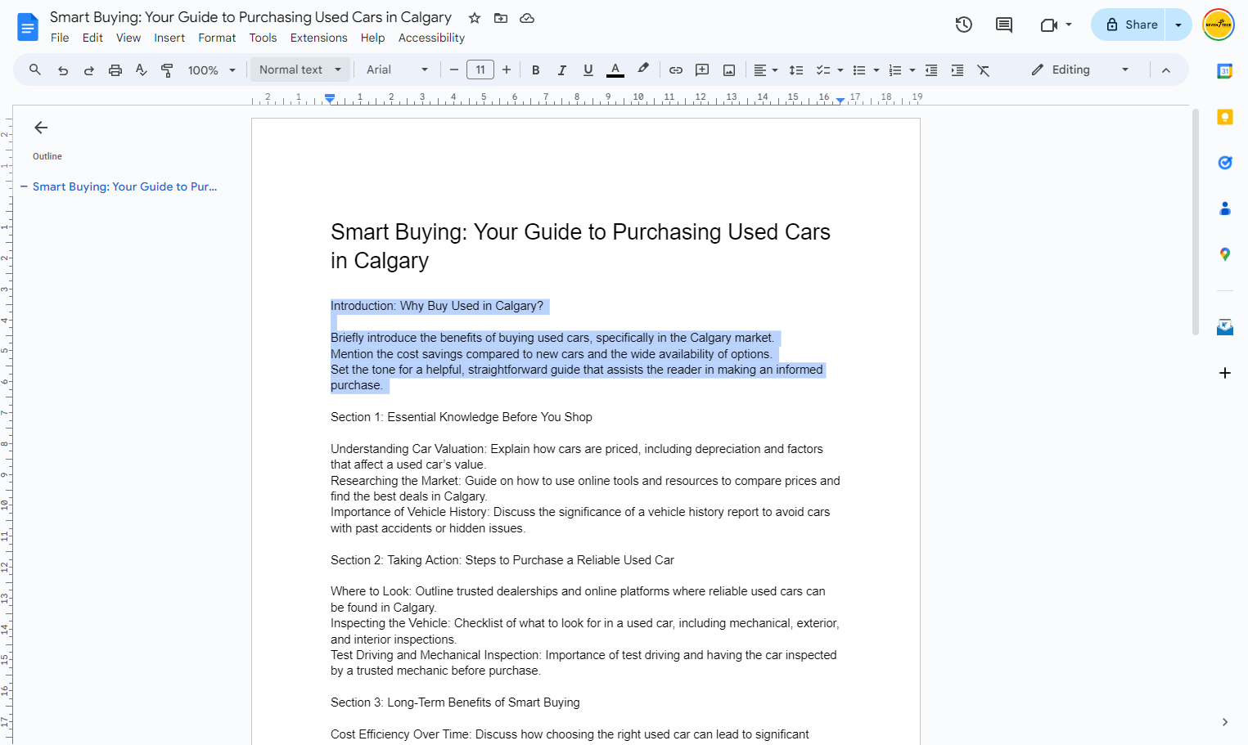The height and width of the screenshot is (745, 1248).
Task: Increase the paragraph indent
Action: pos(957,70)
